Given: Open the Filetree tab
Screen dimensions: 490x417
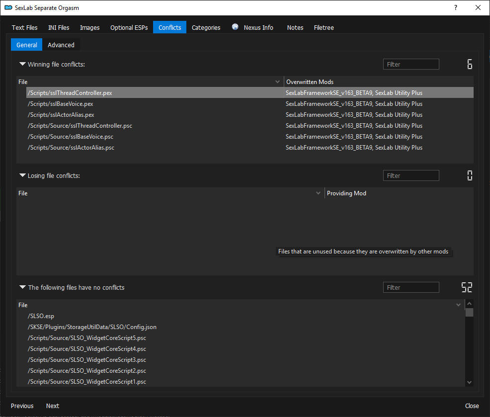Looking at the screenshot, I should (x=324, y=27).
